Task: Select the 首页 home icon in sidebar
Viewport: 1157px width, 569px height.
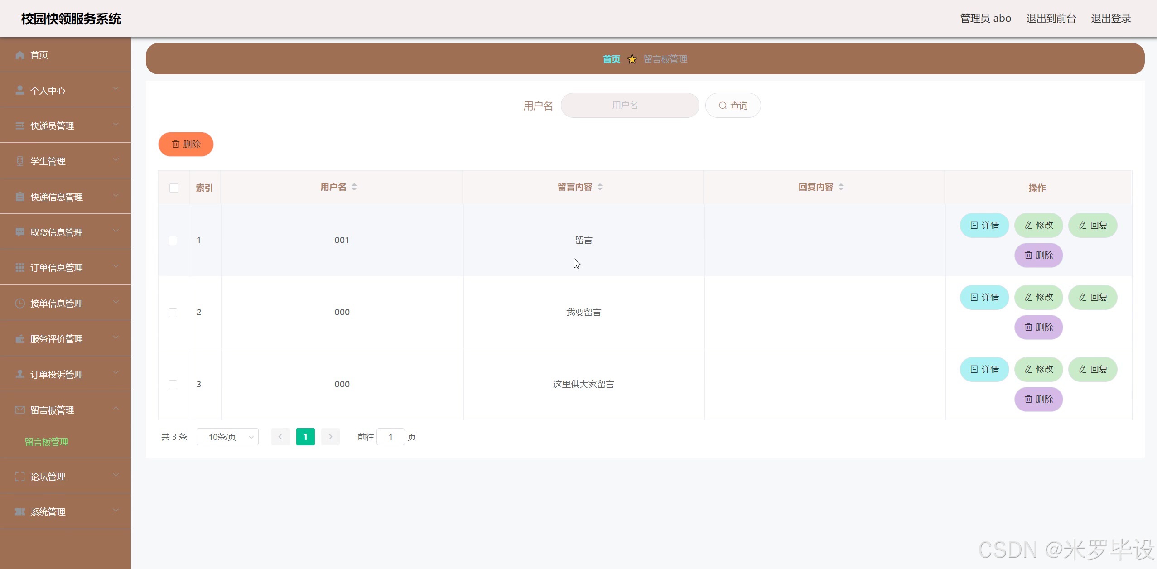Action: 19,55
